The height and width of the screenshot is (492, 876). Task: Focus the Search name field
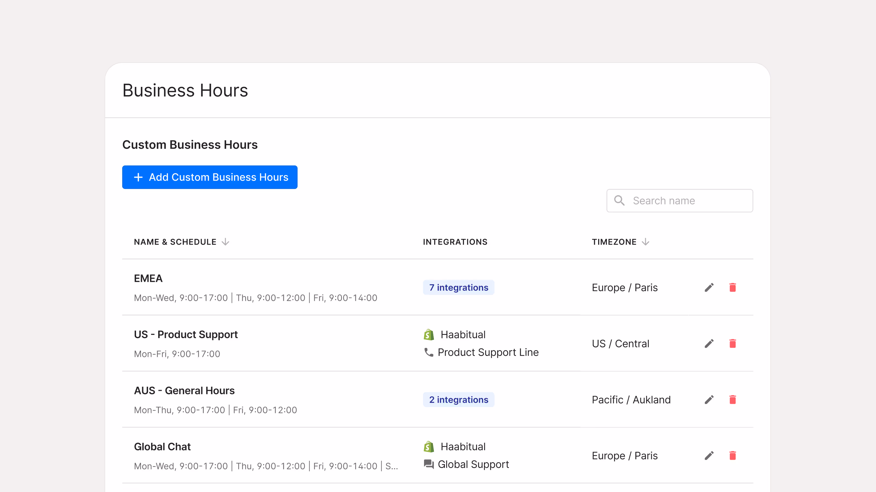687,201
